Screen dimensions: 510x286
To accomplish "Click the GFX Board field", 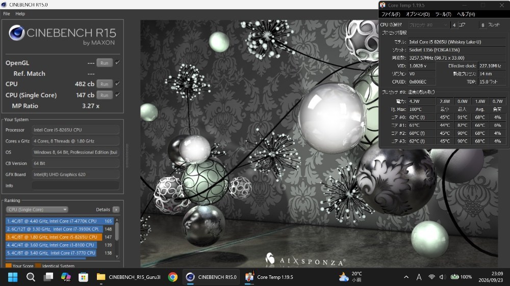I will 75,175.
